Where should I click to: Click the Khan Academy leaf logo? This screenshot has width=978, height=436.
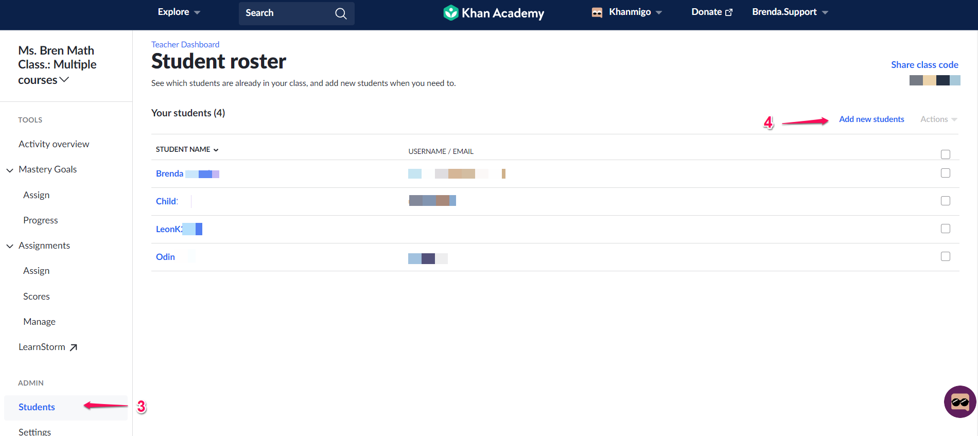click(451, 13)
